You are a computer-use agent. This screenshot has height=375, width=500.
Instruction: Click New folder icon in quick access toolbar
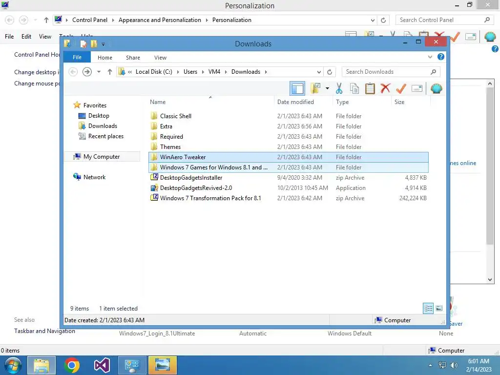pyautogui.click(x=94, y=43)
